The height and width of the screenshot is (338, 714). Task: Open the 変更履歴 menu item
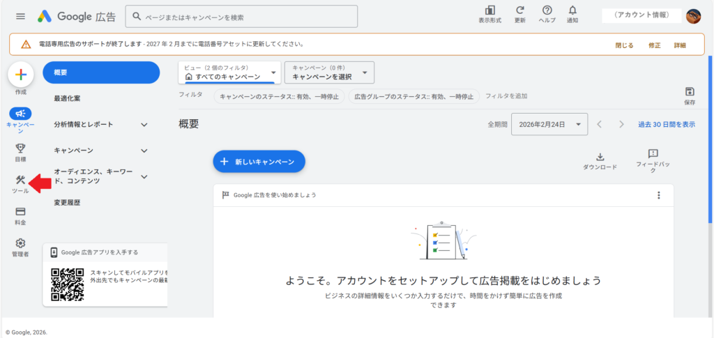(68, 203)
